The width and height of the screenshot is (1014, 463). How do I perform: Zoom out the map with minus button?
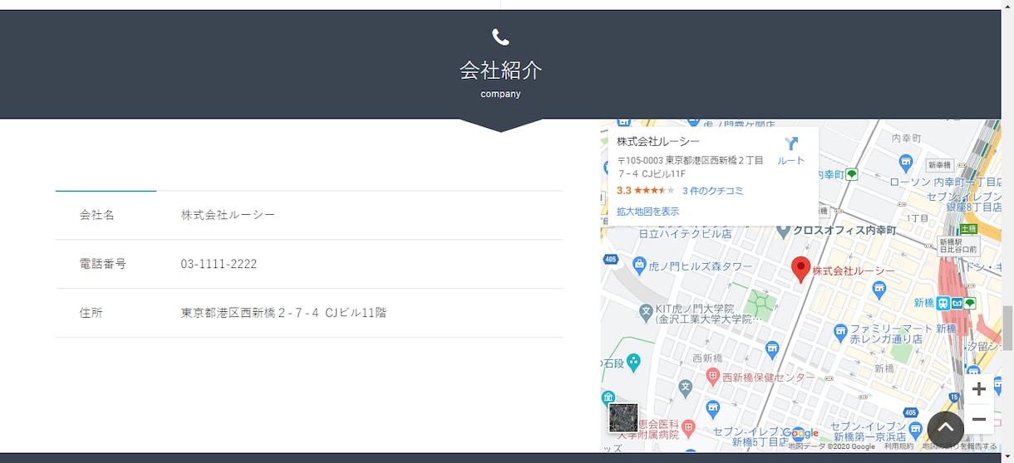pyautogui.click(x=979, y=419)
